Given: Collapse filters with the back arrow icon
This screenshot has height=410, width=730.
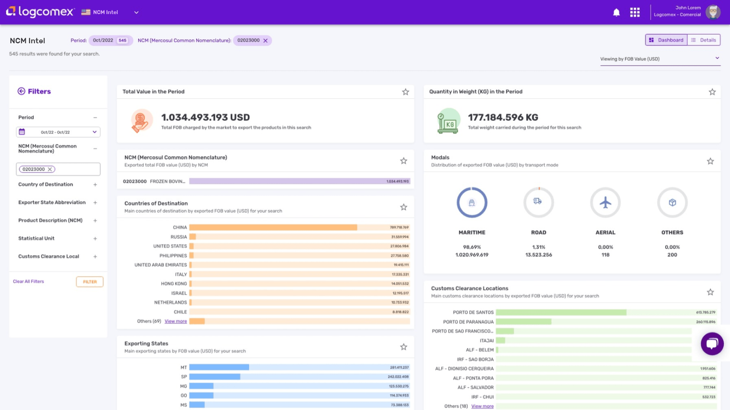Looking at the screenshot, I should pyautogui.click(x=21, y=91).
